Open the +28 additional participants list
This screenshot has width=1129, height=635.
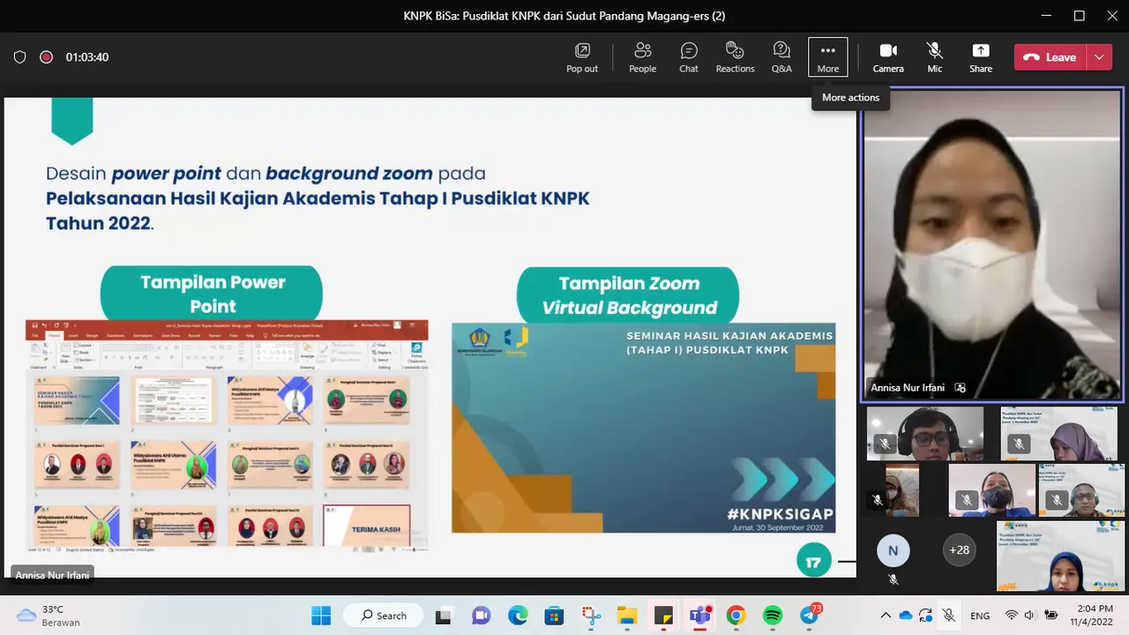pyautogui.click(x=959, y=550)
